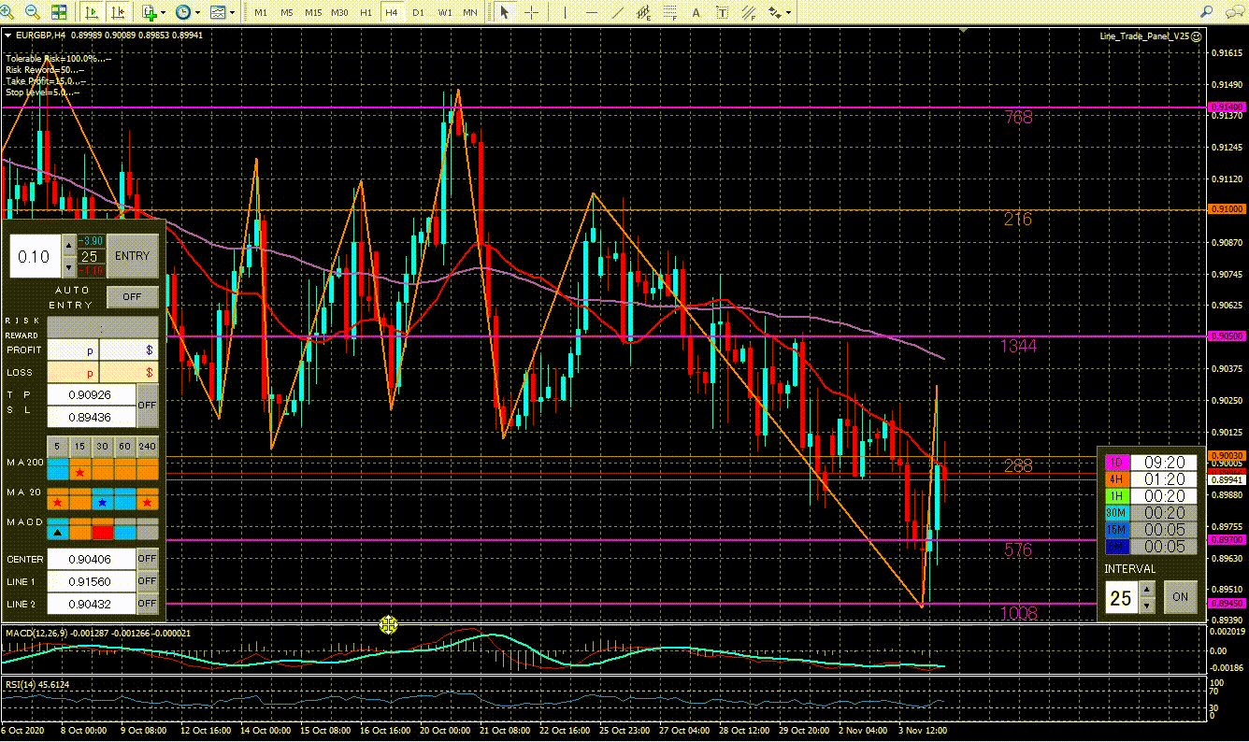Select the Fibonacci Retracement tool
Viewport: 1249px width, 742px height.
point(669,12)
